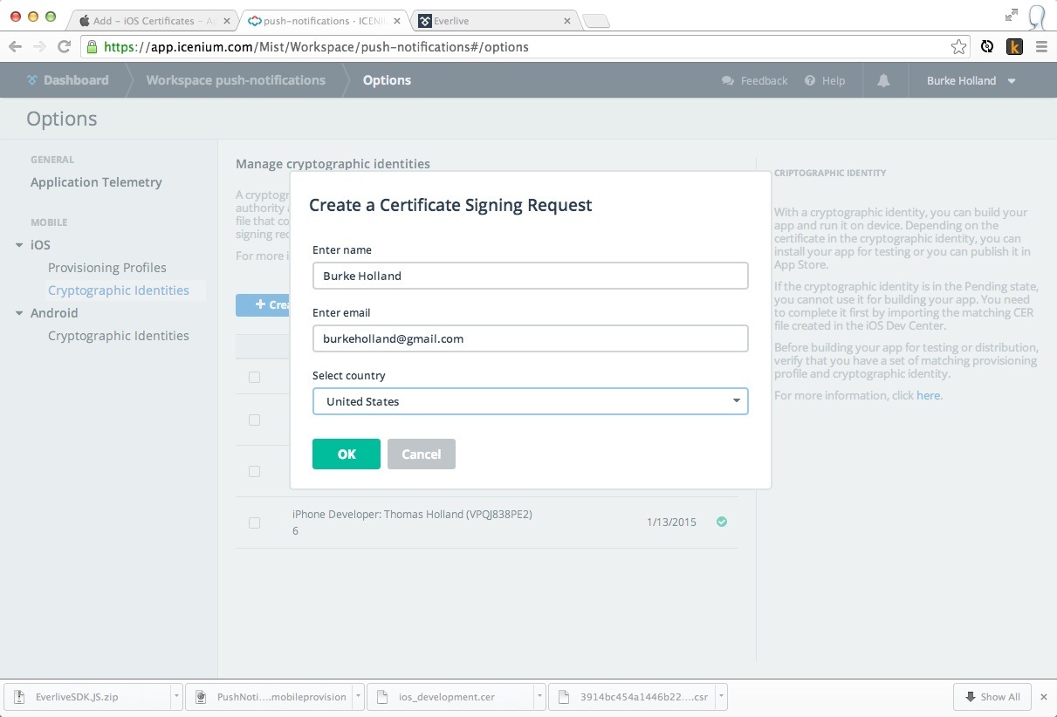Tick the second checkbox in identities list
The height and width of the screenshot is (717, 1057).
pos(254,420)
